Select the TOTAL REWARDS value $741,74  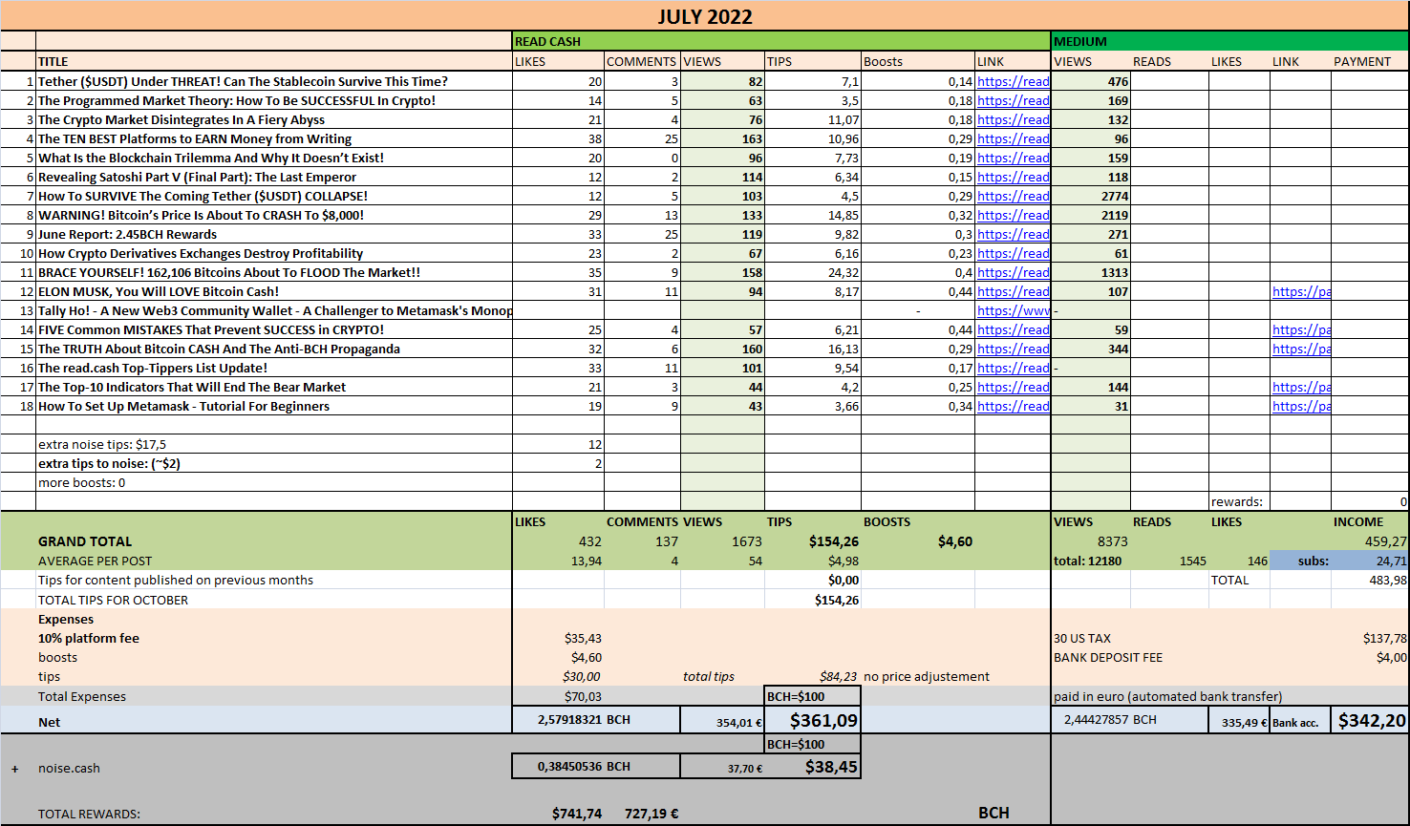[x=577, y=814]
